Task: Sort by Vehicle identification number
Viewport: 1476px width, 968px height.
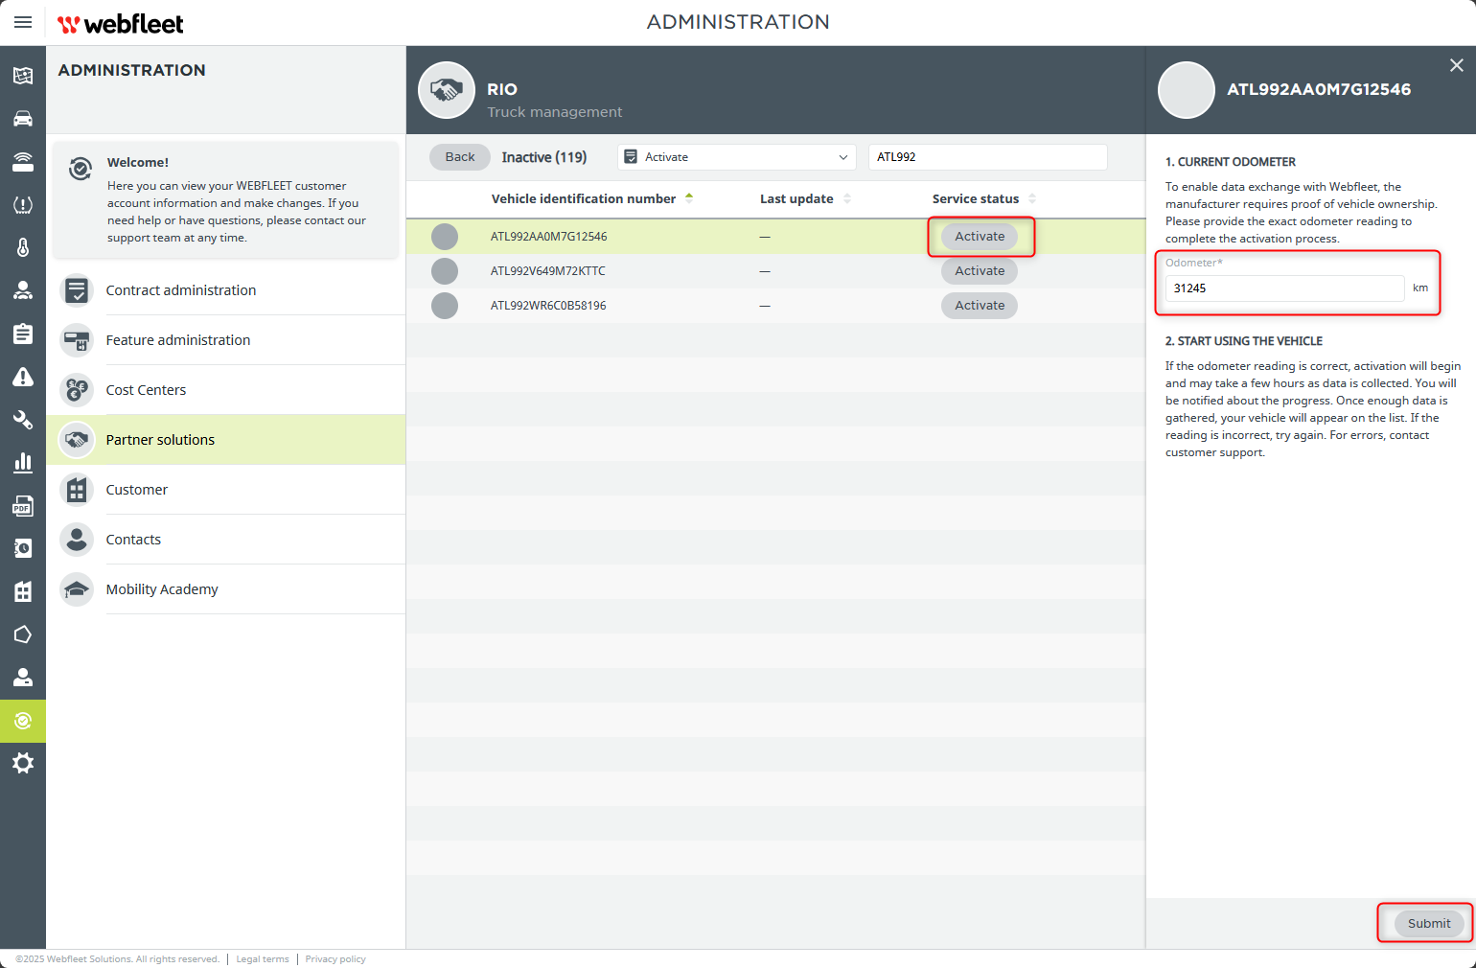Action: click(x=592, y=198)
